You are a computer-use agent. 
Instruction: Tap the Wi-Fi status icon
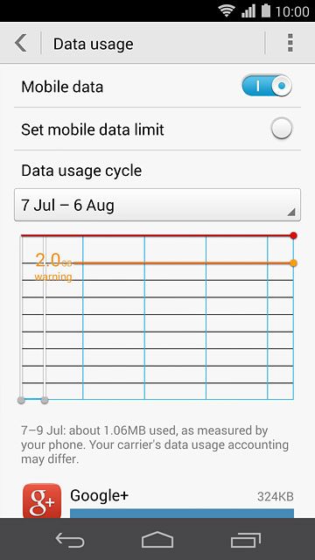[227, 11]
